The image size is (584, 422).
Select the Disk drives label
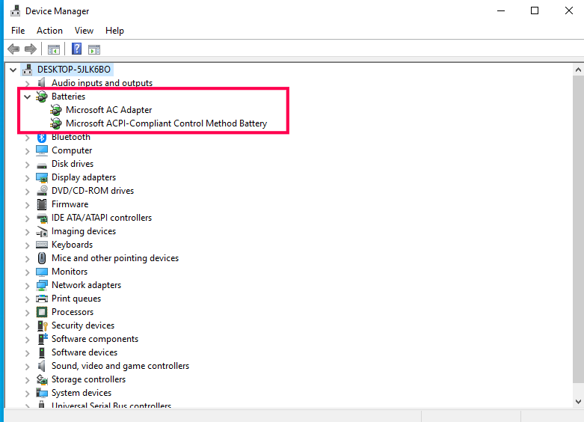coord(73,164)
